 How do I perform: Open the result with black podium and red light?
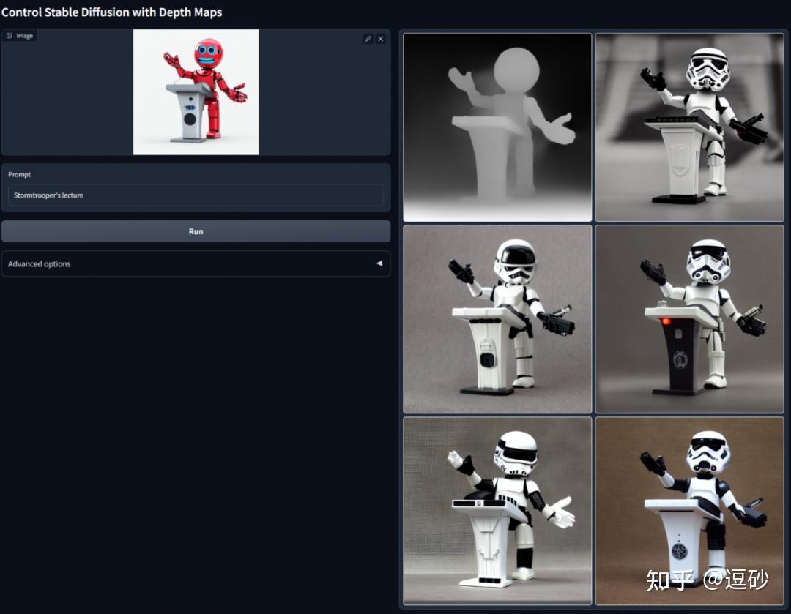690,319
